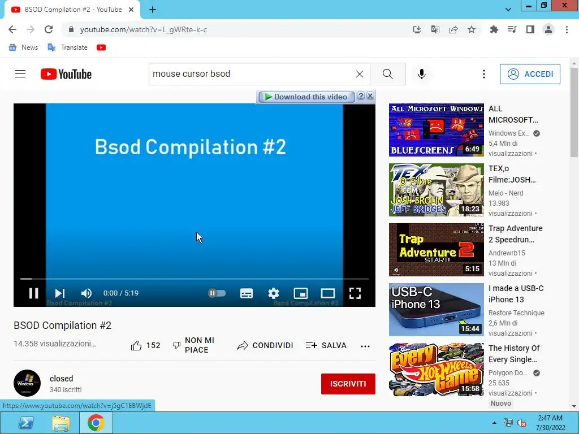
Task: Open TEX o Filme video thumbnail
Action: tap(436, 190)
